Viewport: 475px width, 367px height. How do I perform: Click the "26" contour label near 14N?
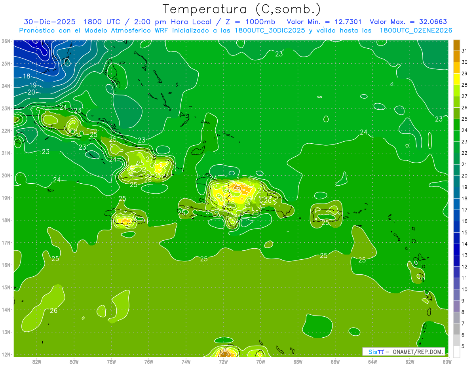(x=53, y=310)
